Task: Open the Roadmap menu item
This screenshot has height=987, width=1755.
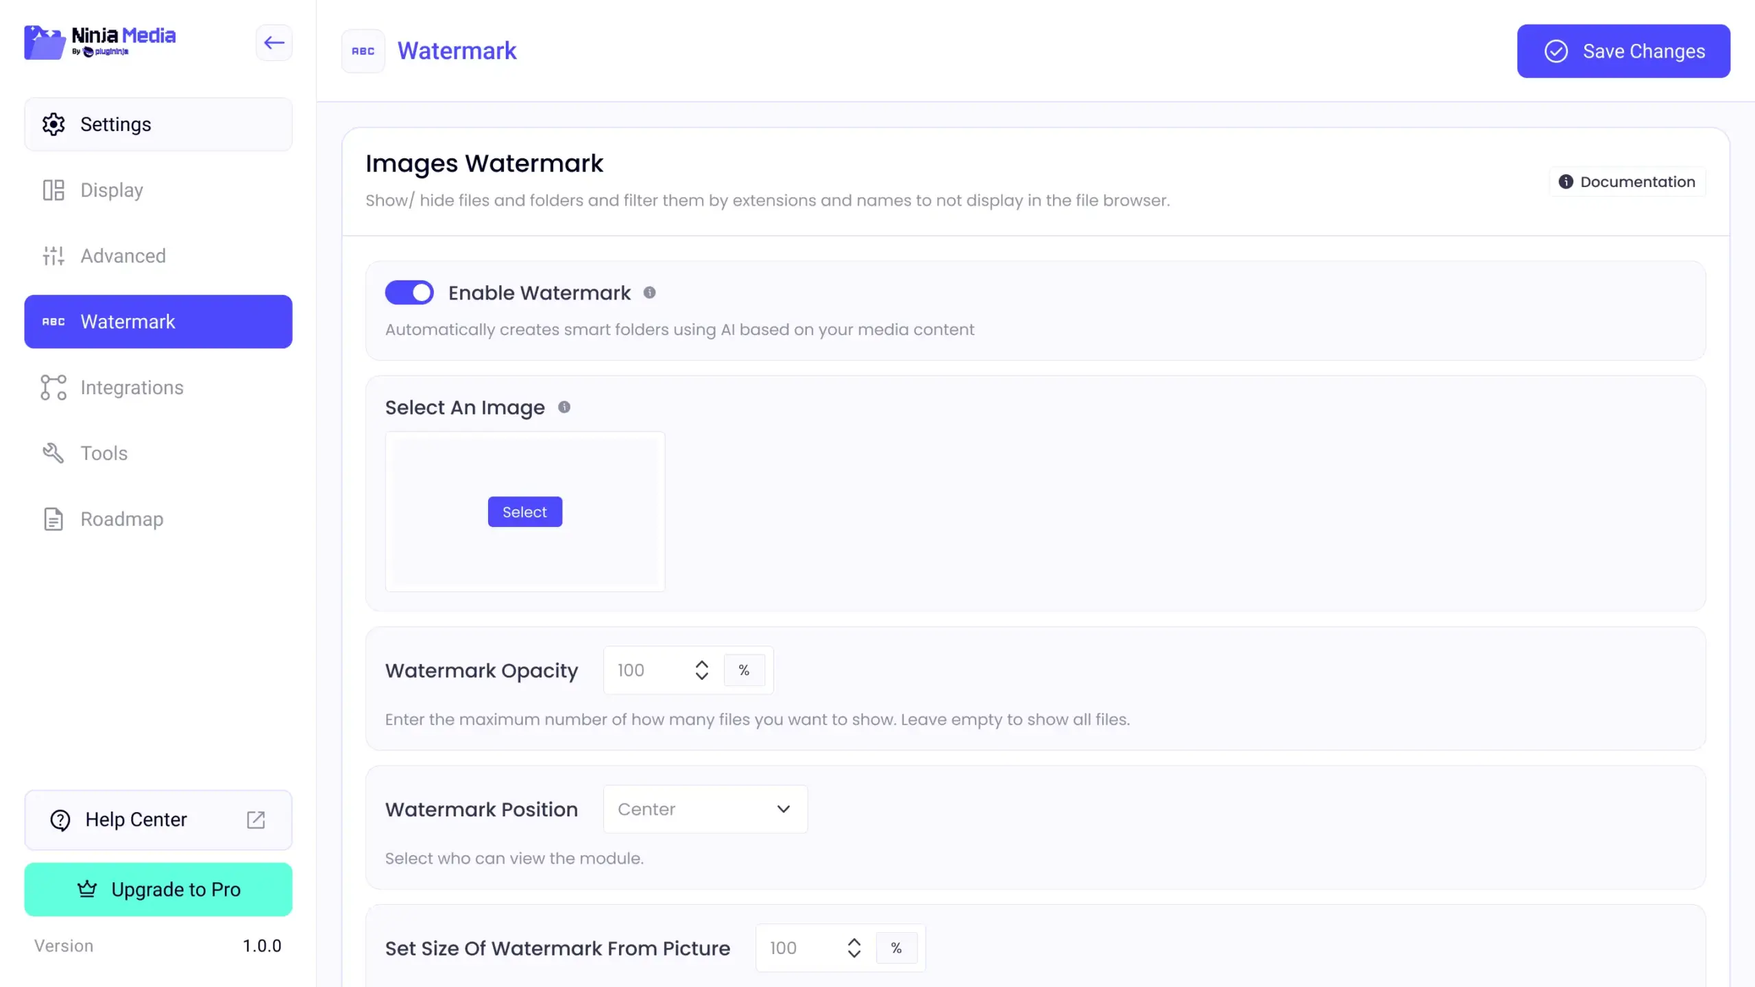Action: (x=158, y=519)
